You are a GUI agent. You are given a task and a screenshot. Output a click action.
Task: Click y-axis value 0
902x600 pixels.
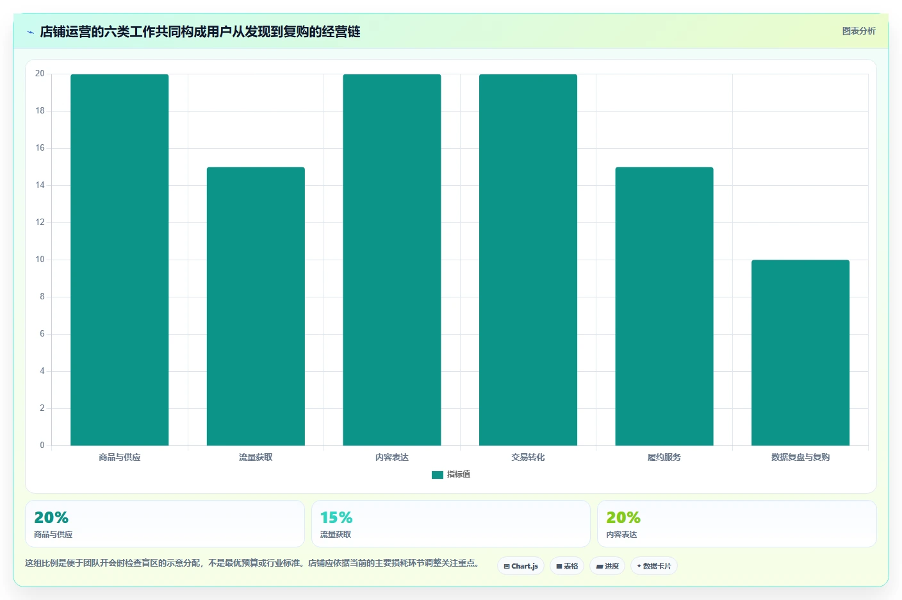[42, 445]
